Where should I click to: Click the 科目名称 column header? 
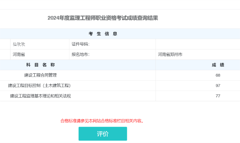tap(40, 65)
